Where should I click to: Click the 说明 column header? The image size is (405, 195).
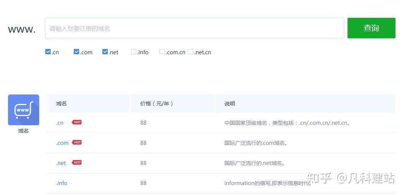[x=230, y=104]
